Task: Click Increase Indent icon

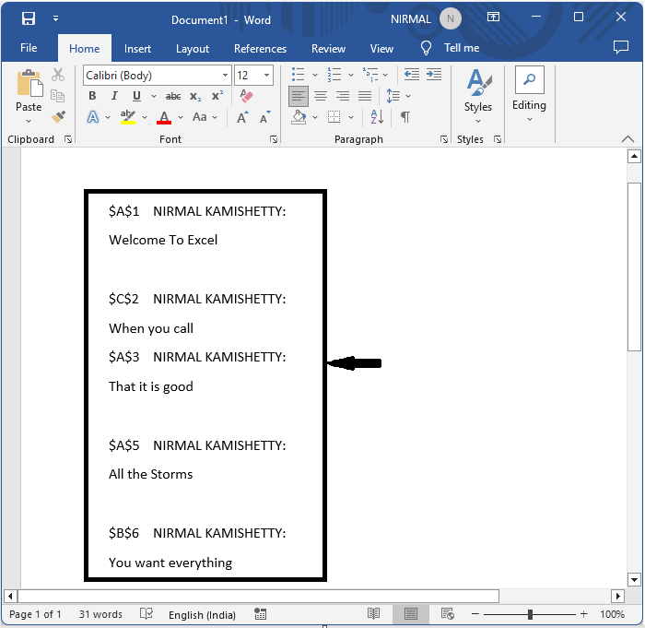Action: point(434,75)
